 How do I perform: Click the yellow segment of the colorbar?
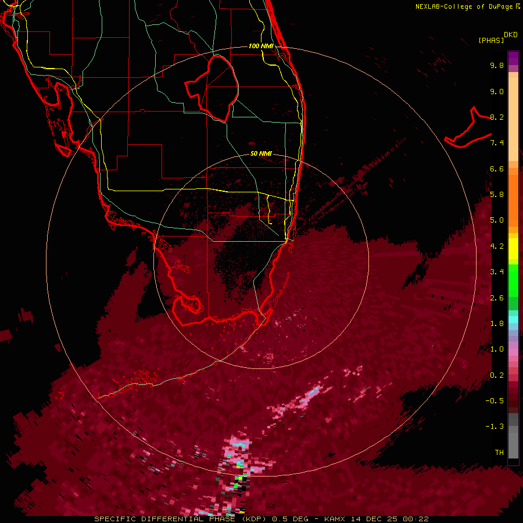click(513, 249)
